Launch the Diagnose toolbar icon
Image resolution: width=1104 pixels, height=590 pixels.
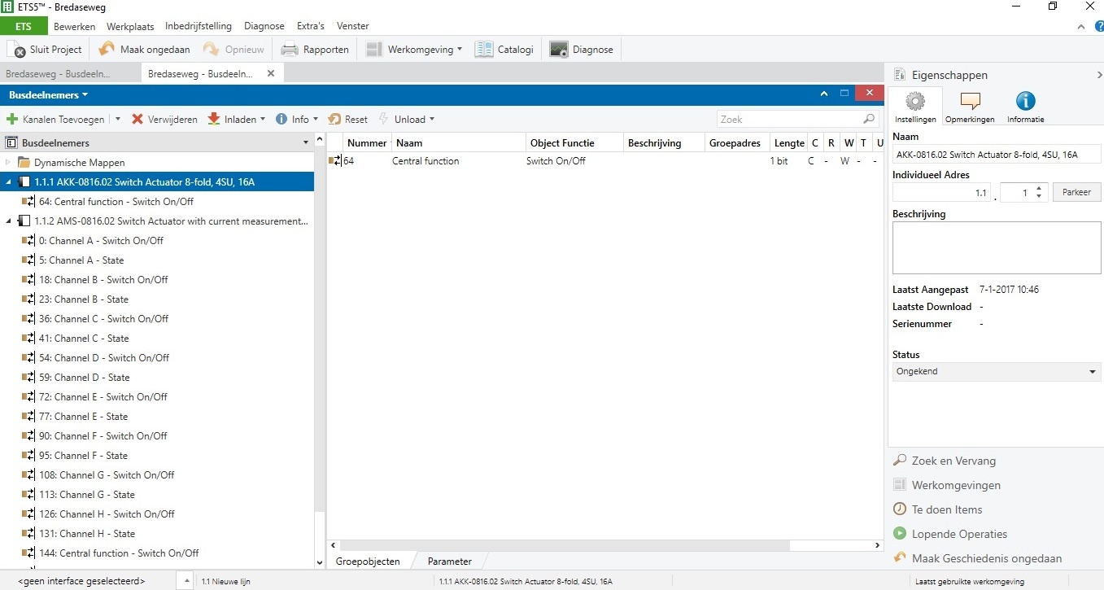(559, 50)
